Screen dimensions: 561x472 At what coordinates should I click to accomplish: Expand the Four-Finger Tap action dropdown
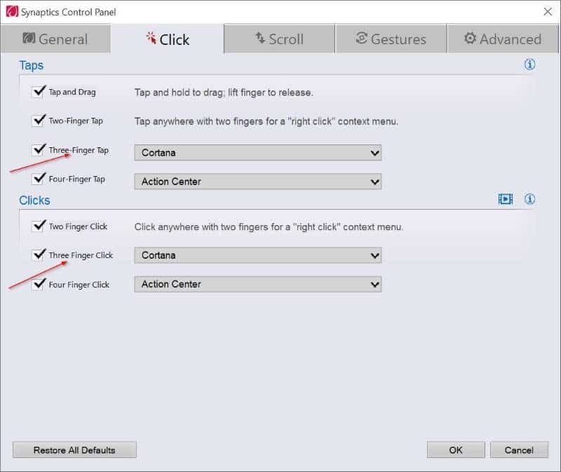pyautogui.click(x=257, y=182)
